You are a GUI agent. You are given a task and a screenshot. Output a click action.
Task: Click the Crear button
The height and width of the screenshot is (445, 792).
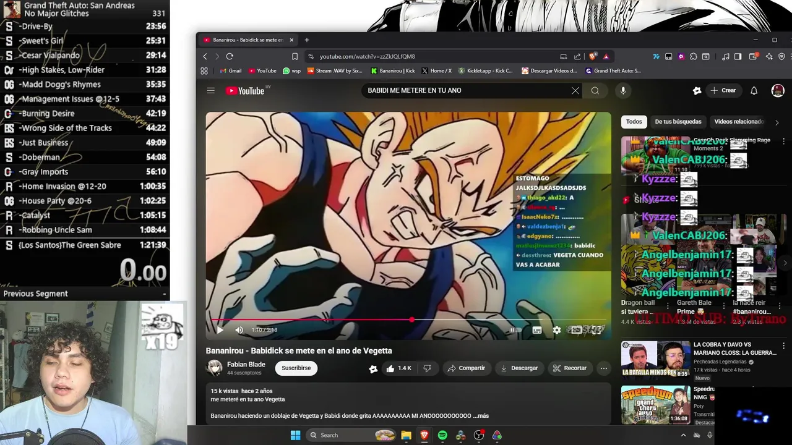[x=723, y=90]
